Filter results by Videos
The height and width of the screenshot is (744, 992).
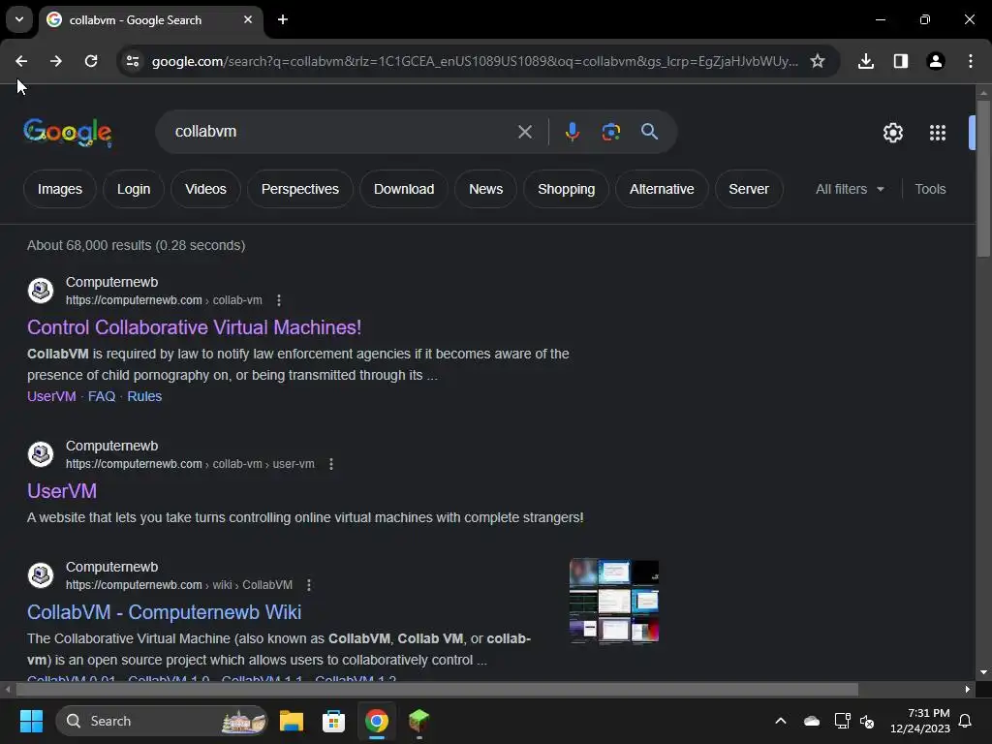[x=205, y=189]
